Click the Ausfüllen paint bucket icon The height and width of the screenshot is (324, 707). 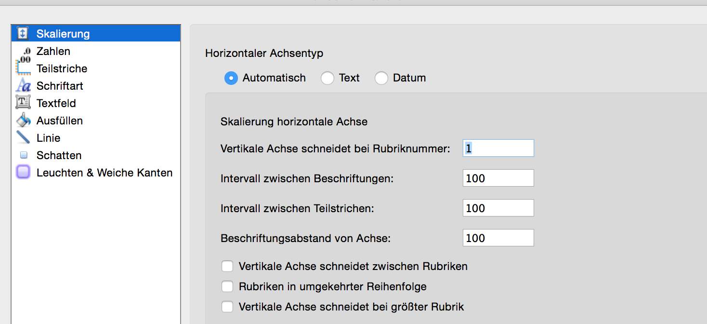tap(24, 120)
